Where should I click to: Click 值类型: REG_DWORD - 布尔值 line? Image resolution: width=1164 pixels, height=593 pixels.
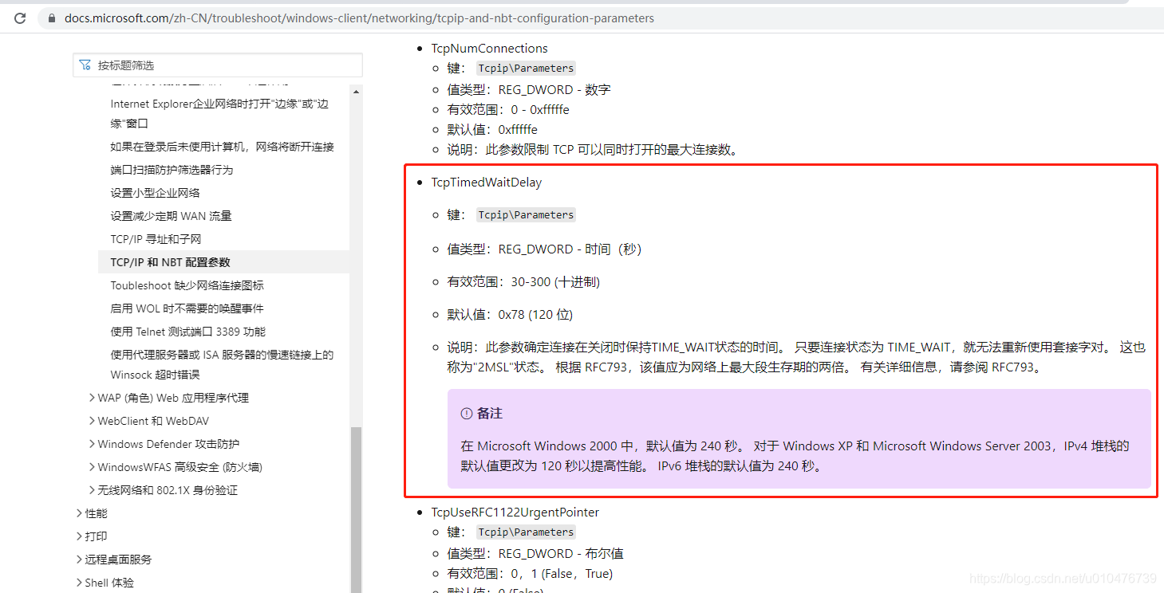point(535,554)
